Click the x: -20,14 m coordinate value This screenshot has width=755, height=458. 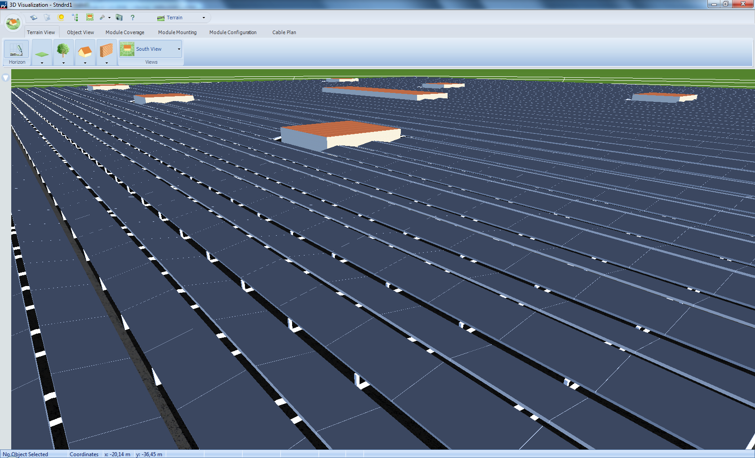(117, 454)
